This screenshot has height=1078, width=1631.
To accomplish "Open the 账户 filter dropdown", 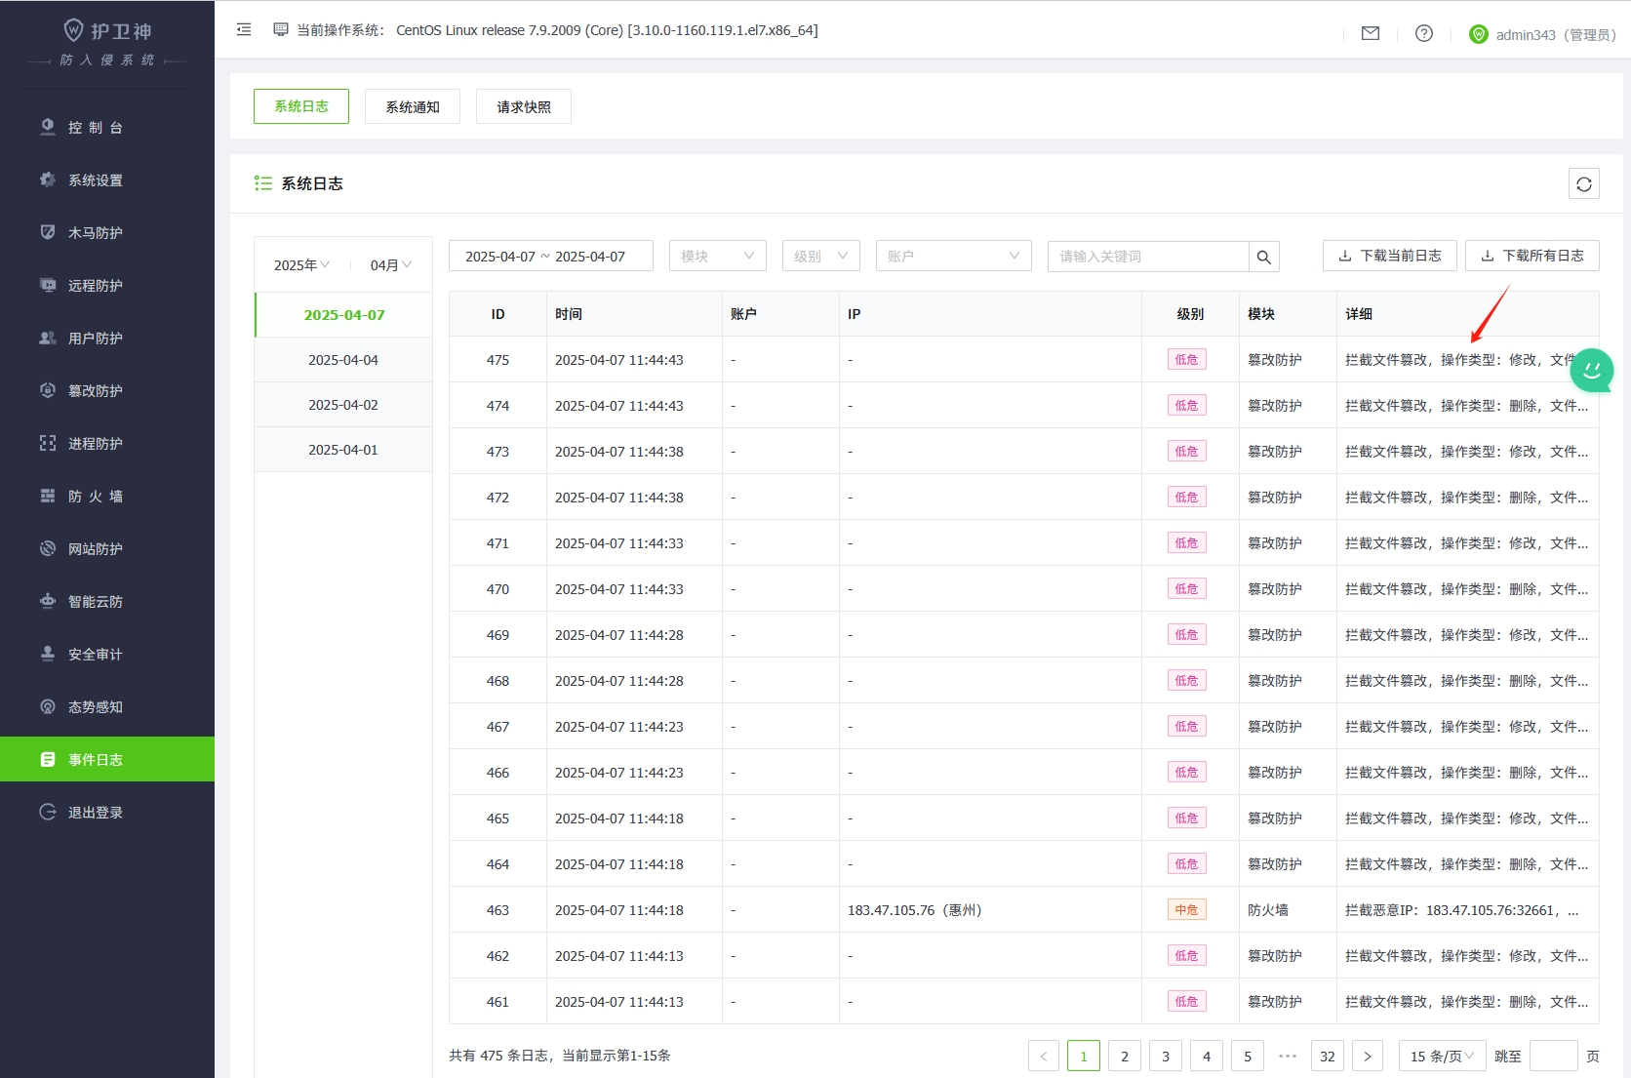I will [954, 257].
